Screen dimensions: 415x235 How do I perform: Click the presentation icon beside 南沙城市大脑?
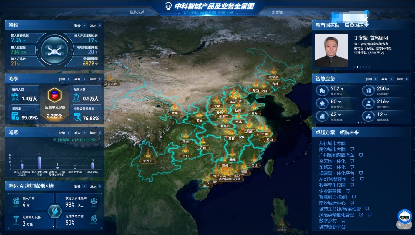pos(352,149)
